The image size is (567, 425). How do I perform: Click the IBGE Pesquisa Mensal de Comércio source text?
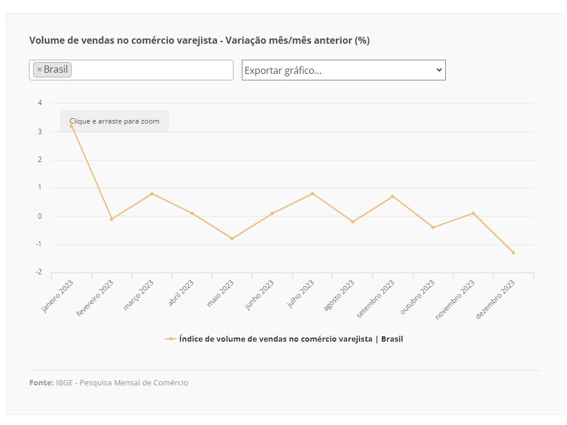[122, 383]
